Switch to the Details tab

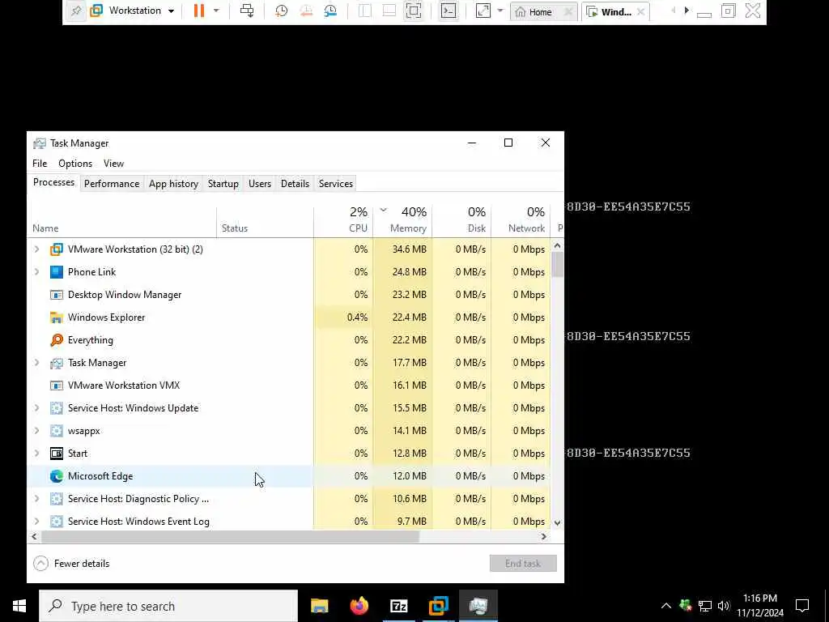point(295,184)
